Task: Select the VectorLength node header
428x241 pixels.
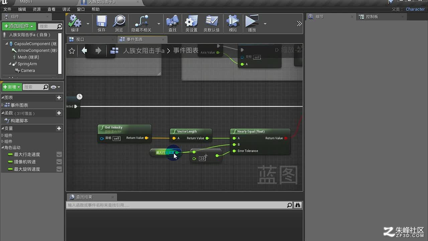Action: [191, 132]
